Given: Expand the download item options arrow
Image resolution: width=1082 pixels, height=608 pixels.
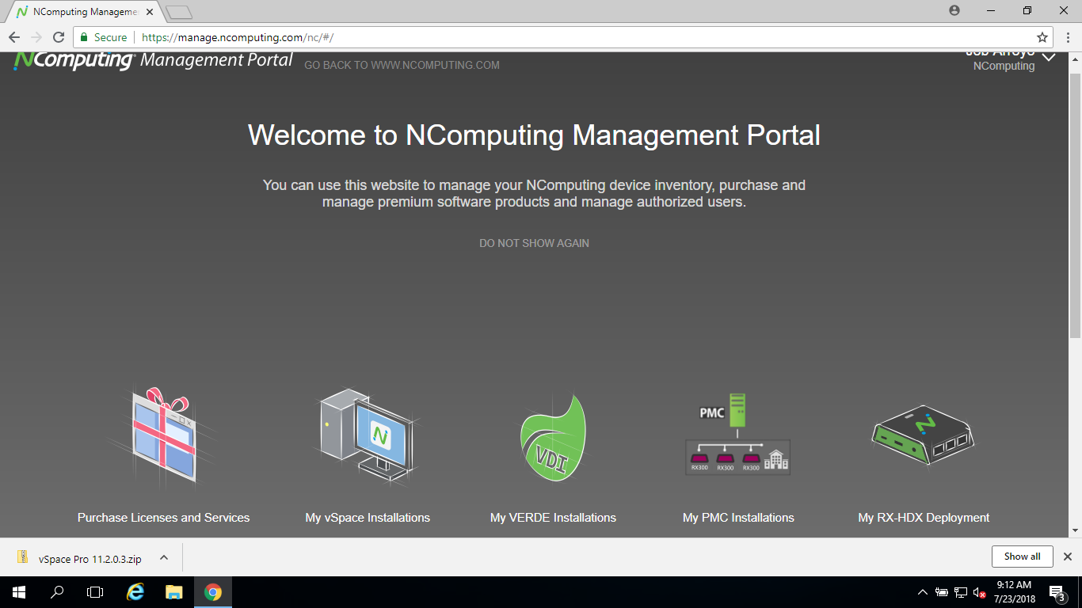Looking at the screenshot, I should point(164,557).
